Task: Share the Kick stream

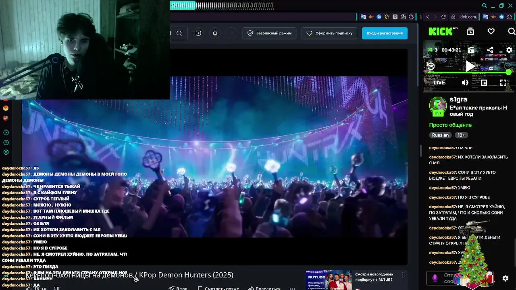Action: (490, 50)
